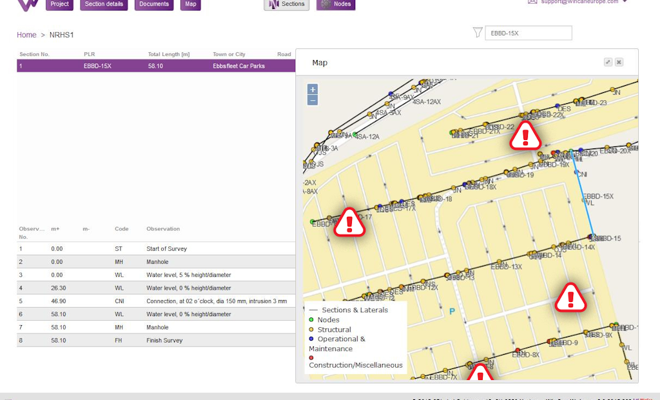Click warning marker near EBBD-22X

[525, 135]
